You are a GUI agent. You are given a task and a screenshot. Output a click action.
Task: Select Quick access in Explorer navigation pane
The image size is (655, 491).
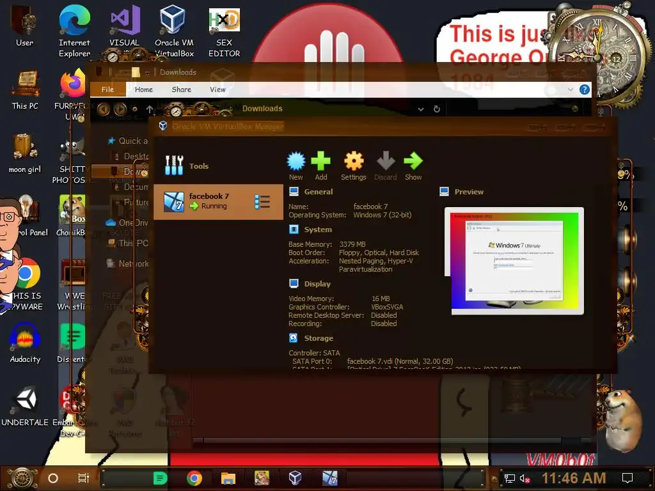tap(128, 141)
